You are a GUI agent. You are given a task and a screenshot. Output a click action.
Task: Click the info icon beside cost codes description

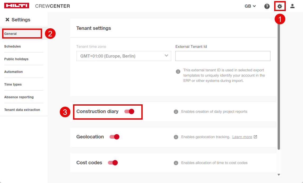(x=176, y=163)
